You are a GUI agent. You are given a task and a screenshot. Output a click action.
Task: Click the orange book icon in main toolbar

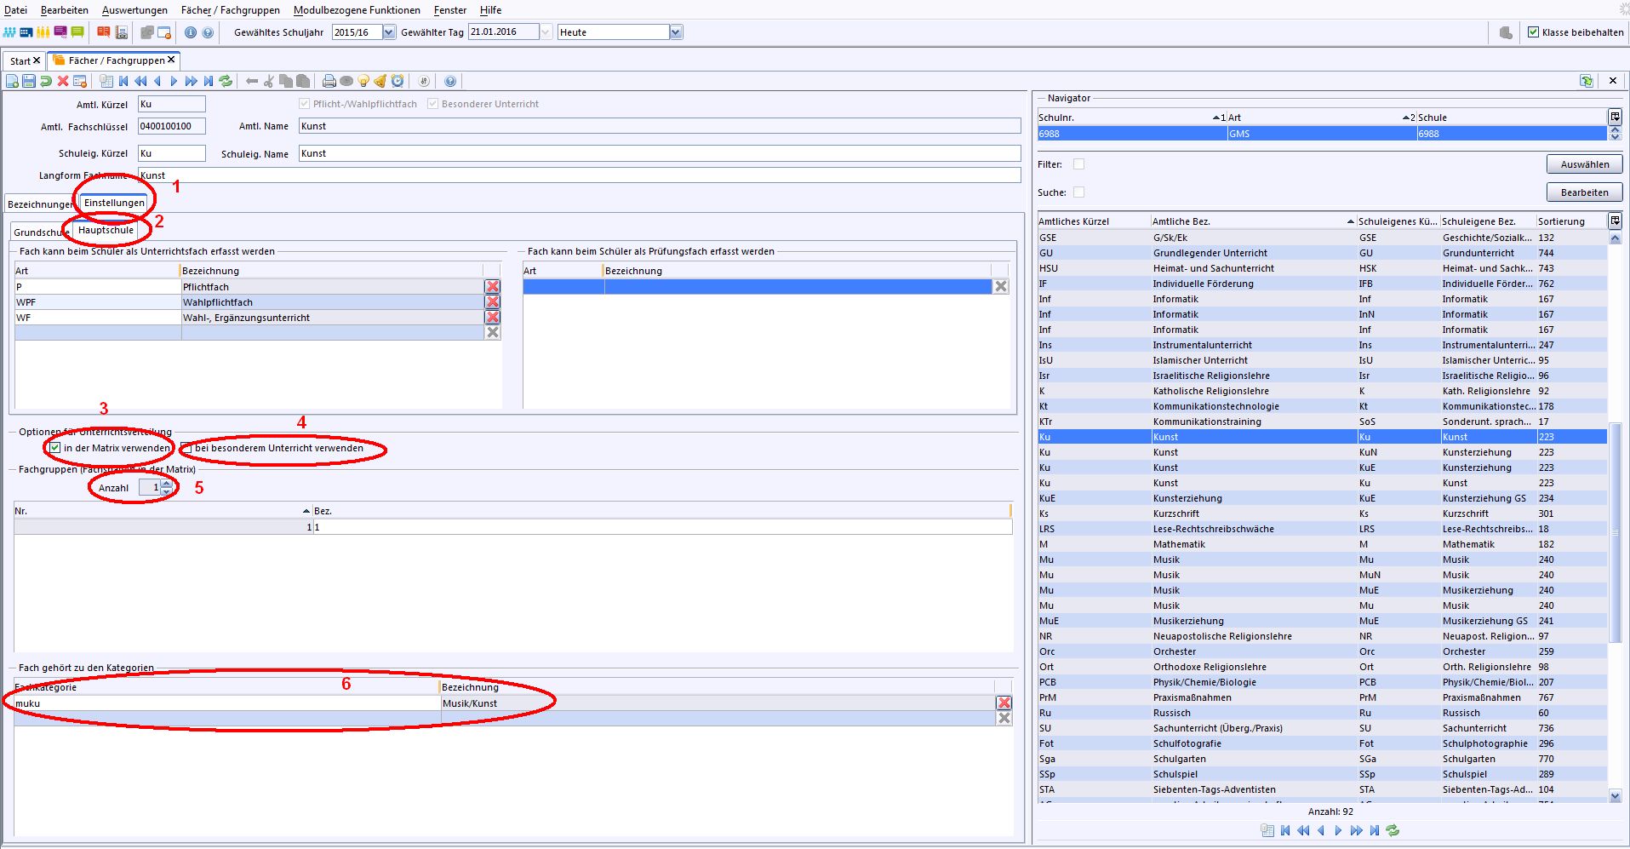[103, 32]
